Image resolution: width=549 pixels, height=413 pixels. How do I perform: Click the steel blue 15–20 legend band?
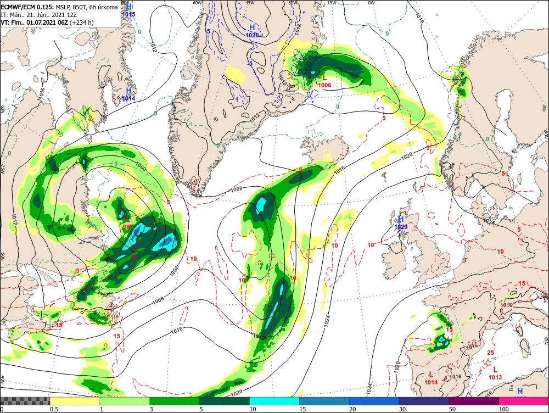[324, 401]
